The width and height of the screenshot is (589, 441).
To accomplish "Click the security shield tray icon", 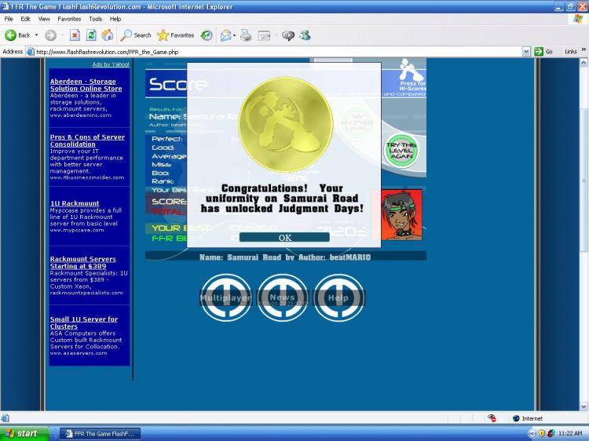I will pos(541,433).
